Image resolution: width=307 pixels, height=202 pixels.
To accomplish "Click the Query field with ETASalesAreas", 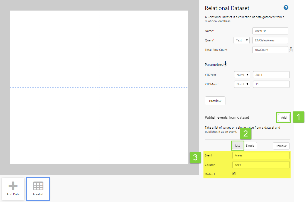I will (x=270, y=40).
